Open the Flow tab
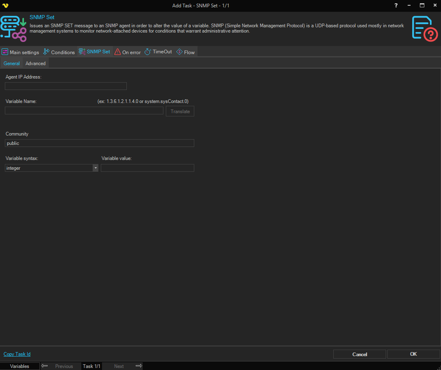 pyautogui.click(x=185, y=52)
